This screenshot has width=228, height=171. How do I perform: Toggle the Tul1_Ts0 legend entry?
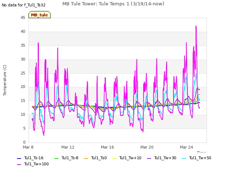(x=95, y=158)
